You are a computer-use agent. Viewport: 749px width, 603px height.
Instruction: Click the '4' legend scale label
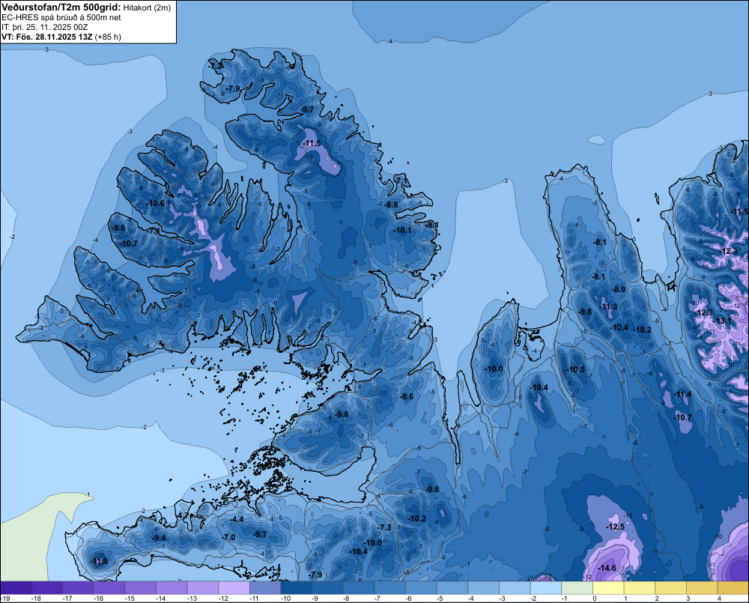point(719,599)
